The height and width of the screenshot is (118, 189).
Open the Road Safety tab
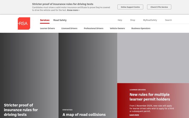click(60, 20)
